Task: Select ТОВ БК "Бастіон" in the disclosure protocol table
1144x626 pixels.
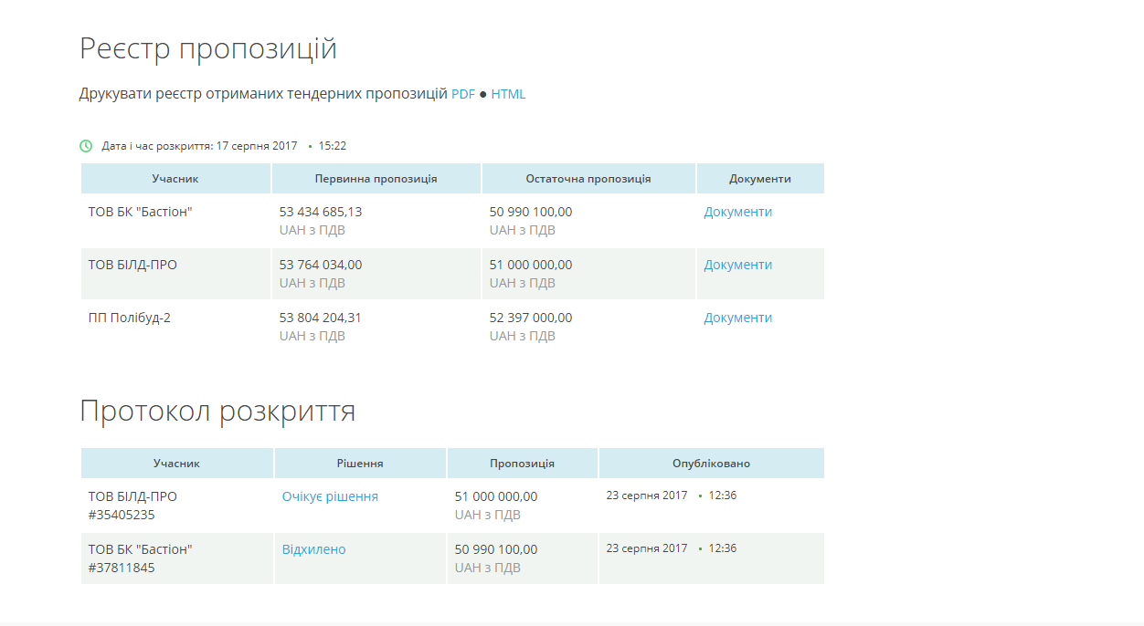Action: 140,549
